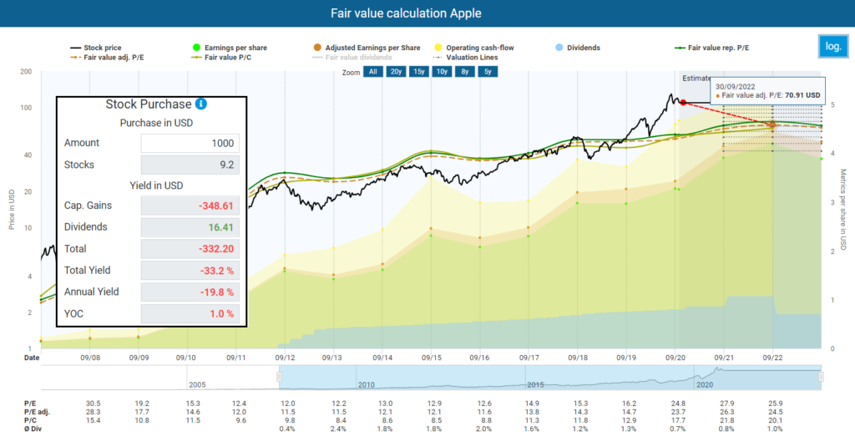Select the 15y zoom range
The width and height of the screenshot is (855, 442).
pos(419,72)
